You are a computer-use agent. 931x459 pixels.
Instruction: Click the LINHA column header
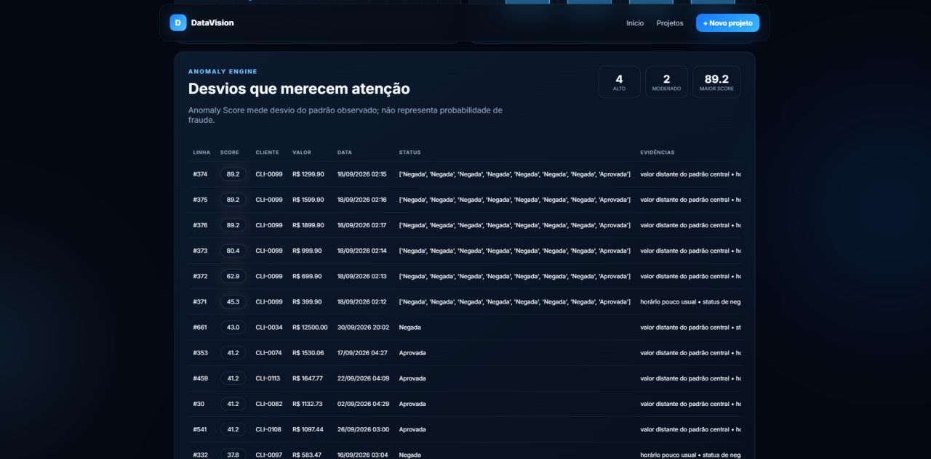201,153
